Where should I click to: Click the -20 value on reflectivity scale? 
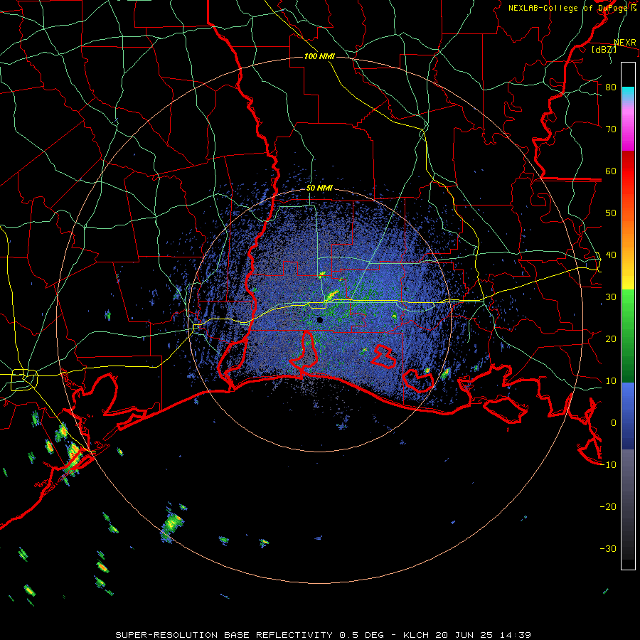point(608,506)
